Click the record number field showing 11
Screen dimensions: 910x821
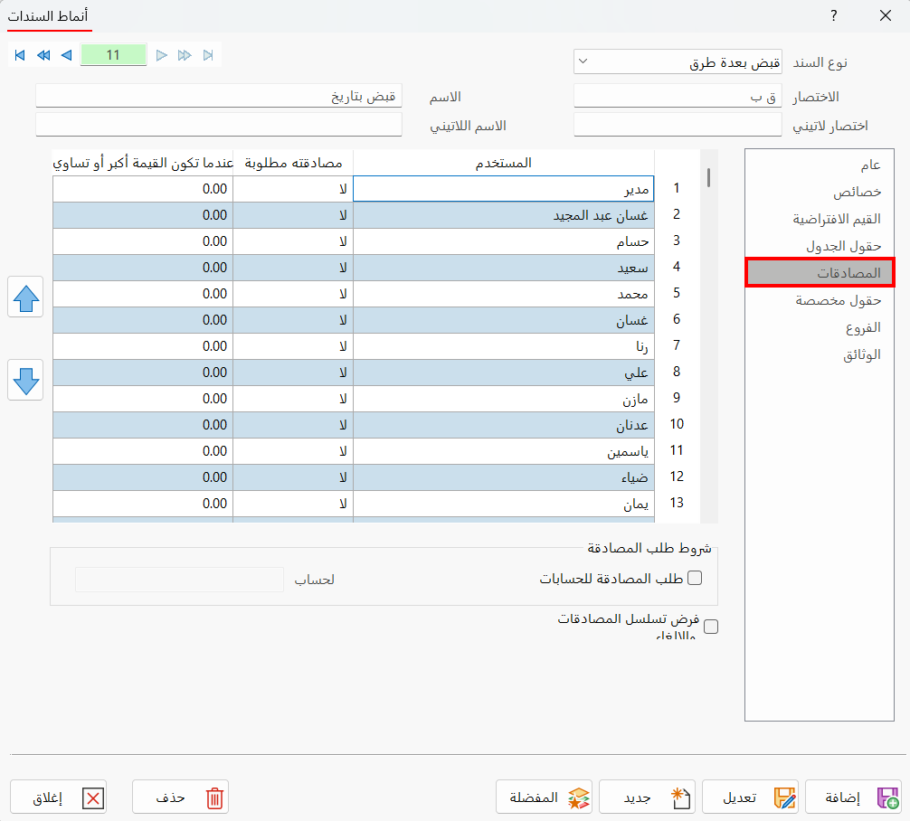tap(113, 55)
